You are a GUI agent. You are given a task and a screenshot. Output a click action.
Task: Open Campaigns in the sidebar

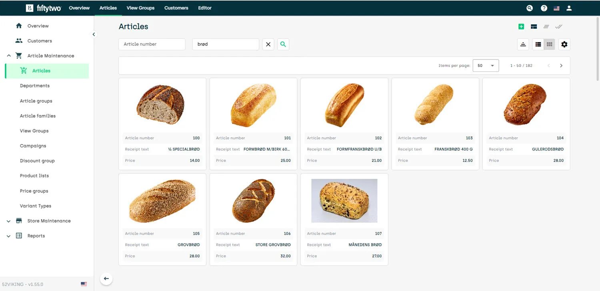33,146
